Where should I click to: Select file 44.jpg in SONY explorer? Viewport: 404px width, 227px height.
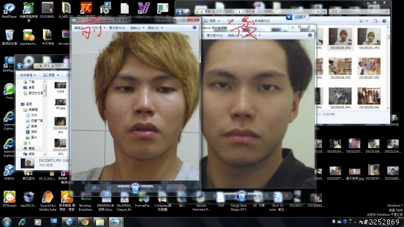pyautogui.click(x=61, y=104)
